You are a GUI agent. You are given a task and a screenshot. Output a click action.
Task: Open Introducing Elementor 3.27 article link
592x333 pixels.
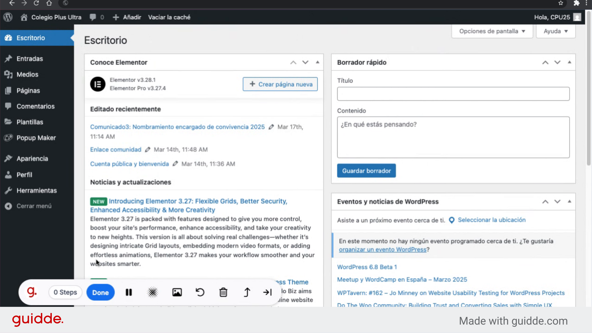tap(189, 205)
